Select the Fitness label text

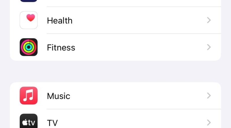click(x=61, y=47)
